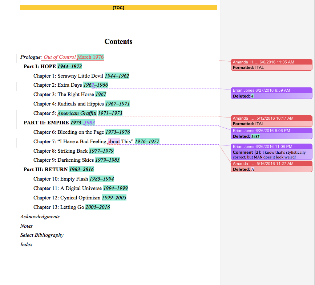Click the 'Deleted: 1985' revision balloon
The height and width of the screenshot is (285, 315).
tap(271, 133)
